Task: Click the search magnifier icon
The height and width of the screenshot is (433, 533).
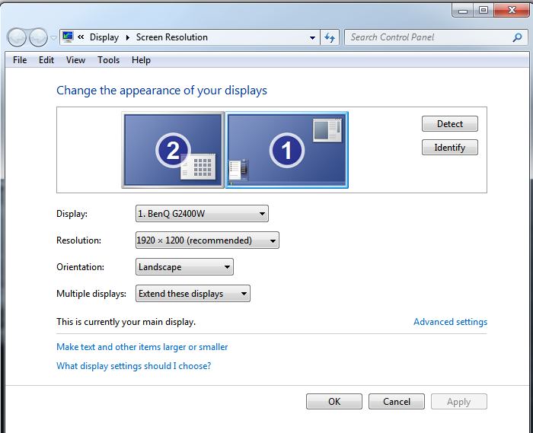Action: point(518,37)
